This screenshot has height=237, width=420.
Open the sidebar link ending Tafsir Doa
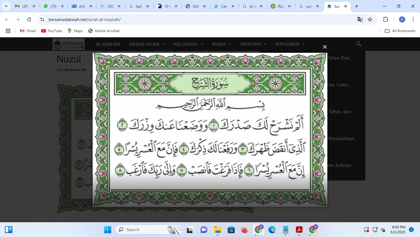coord(339,58)
